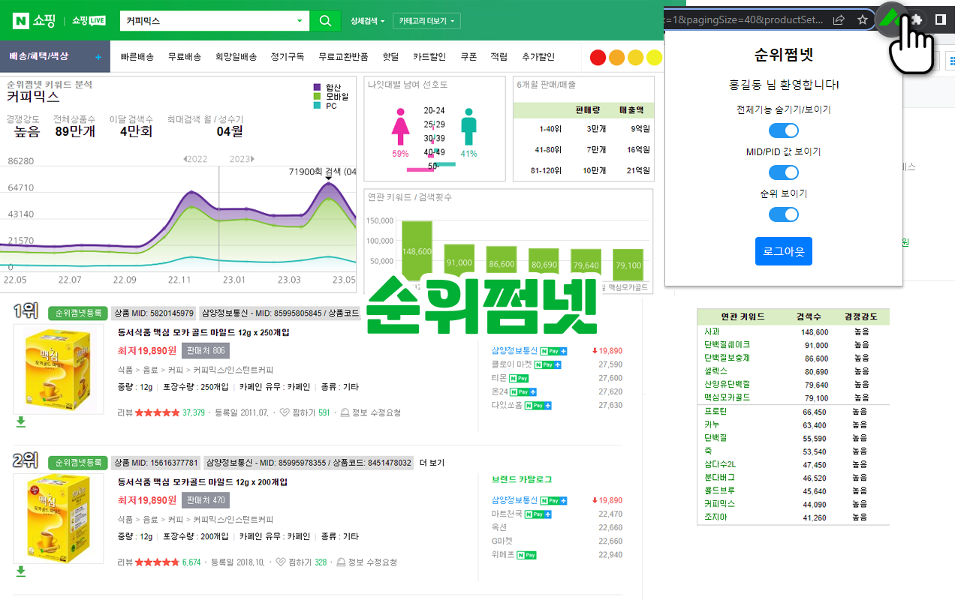This screenshot has height=600, width=961.
Task: Open the 클로이 마켓 seller link
Action: pyautogui.click(x=512, y=364)
